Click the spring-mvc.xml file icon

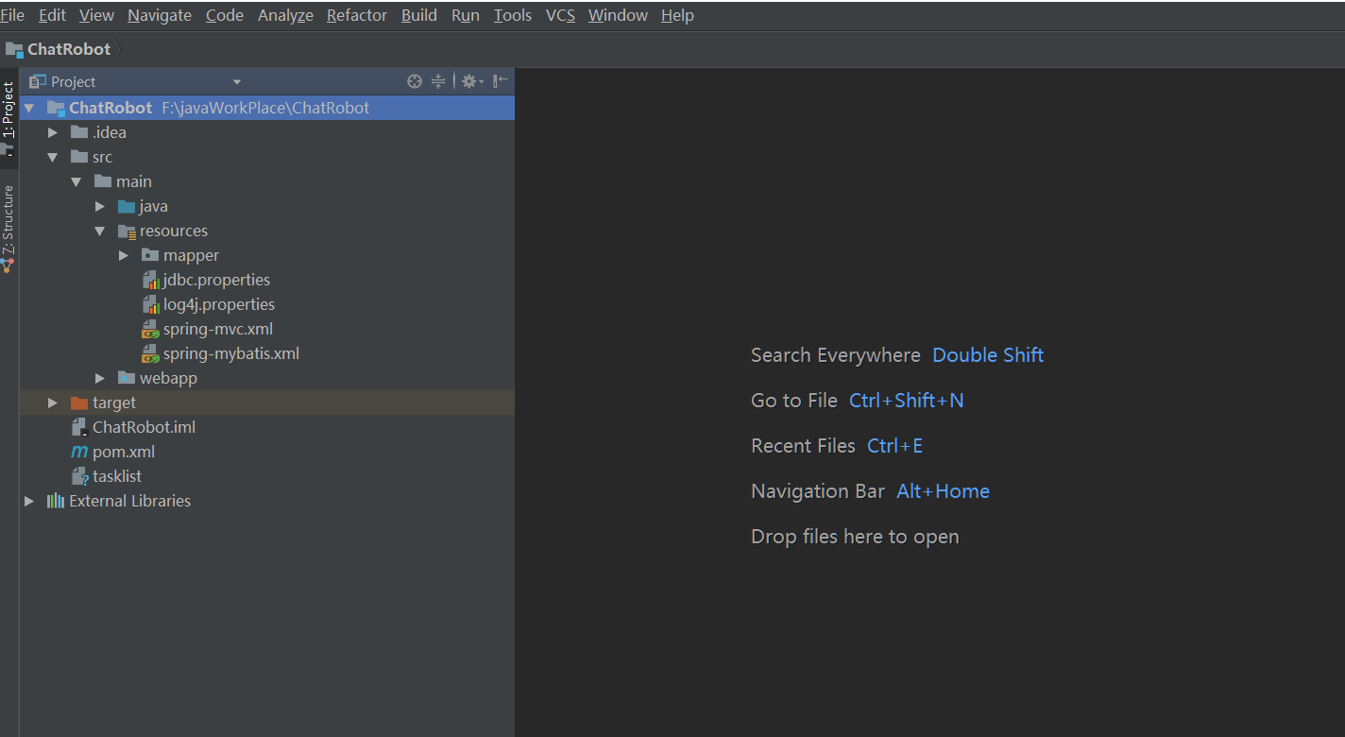click(150, 330)
